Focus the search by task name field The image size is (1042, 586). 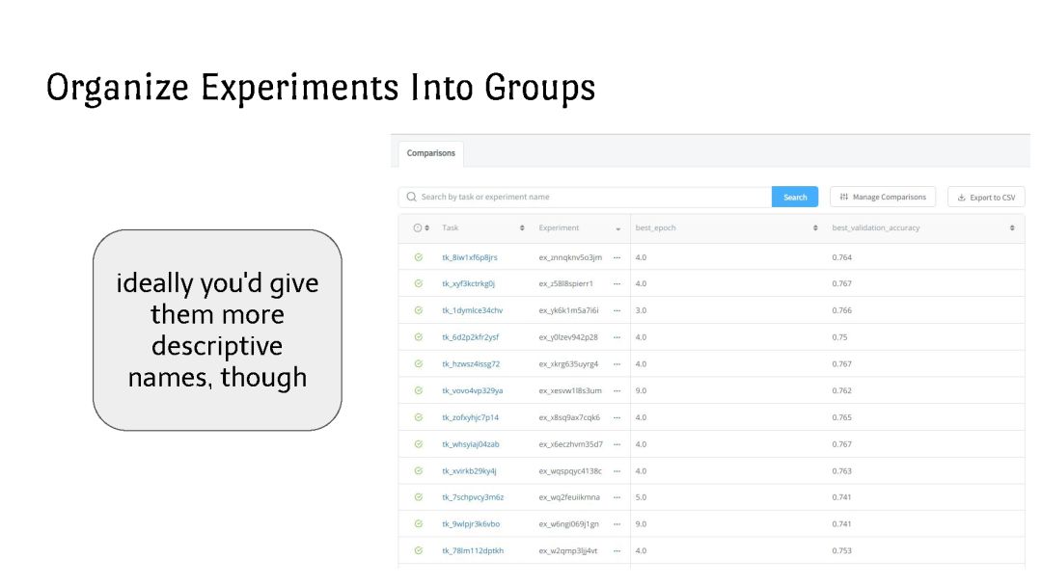(585, 198)
